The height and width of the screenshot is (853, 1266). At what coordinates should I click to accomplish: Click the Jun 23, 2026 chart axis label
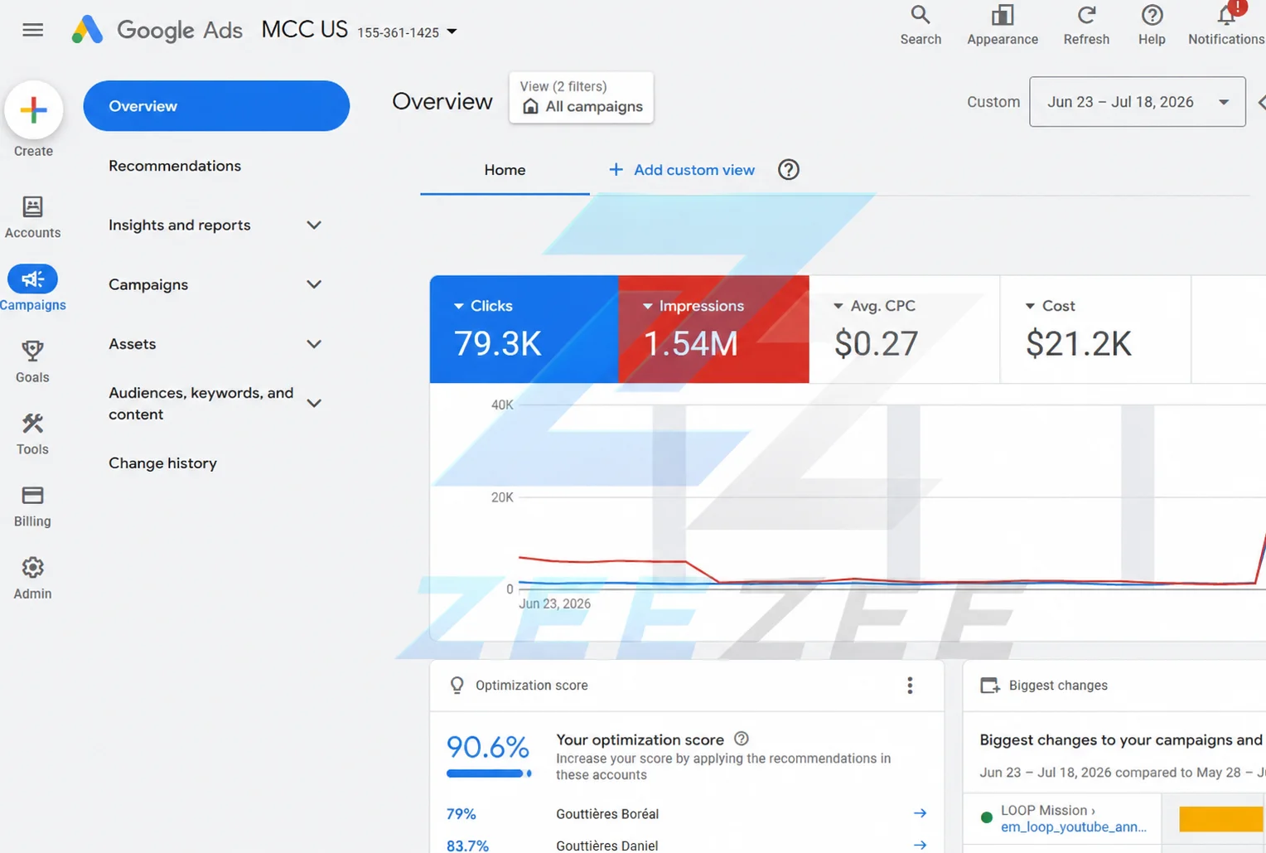pyautogui.click(x=554, y=603)
